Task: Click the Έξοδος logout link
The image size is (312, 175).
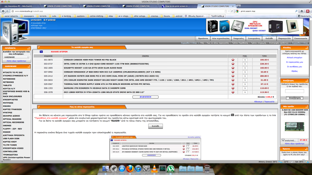Action: pos(295,71)
